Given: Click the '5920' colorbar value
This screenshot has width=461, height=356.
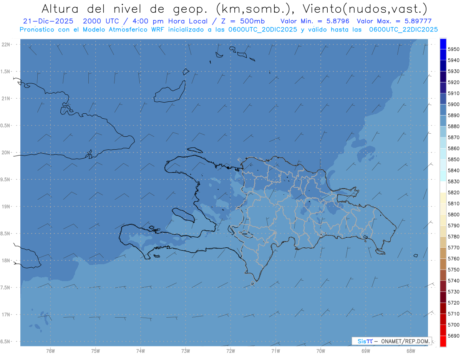Looking at the screenshot, I should [454, 82].
